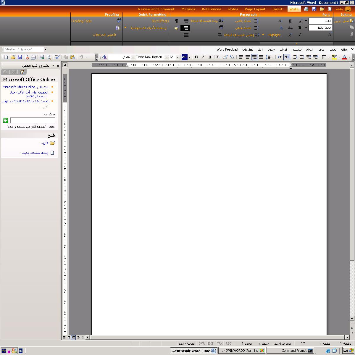
Task: Click the Open folder icon in standard toolbar
Action: (x=13, y=57)
